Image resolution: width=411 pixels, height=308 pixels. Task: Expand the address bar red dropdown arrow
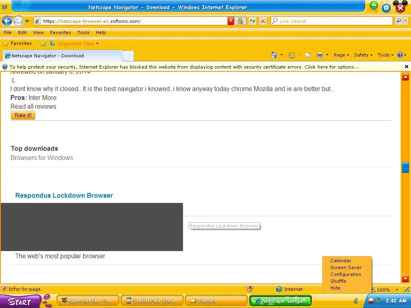(x=231, y=21)
